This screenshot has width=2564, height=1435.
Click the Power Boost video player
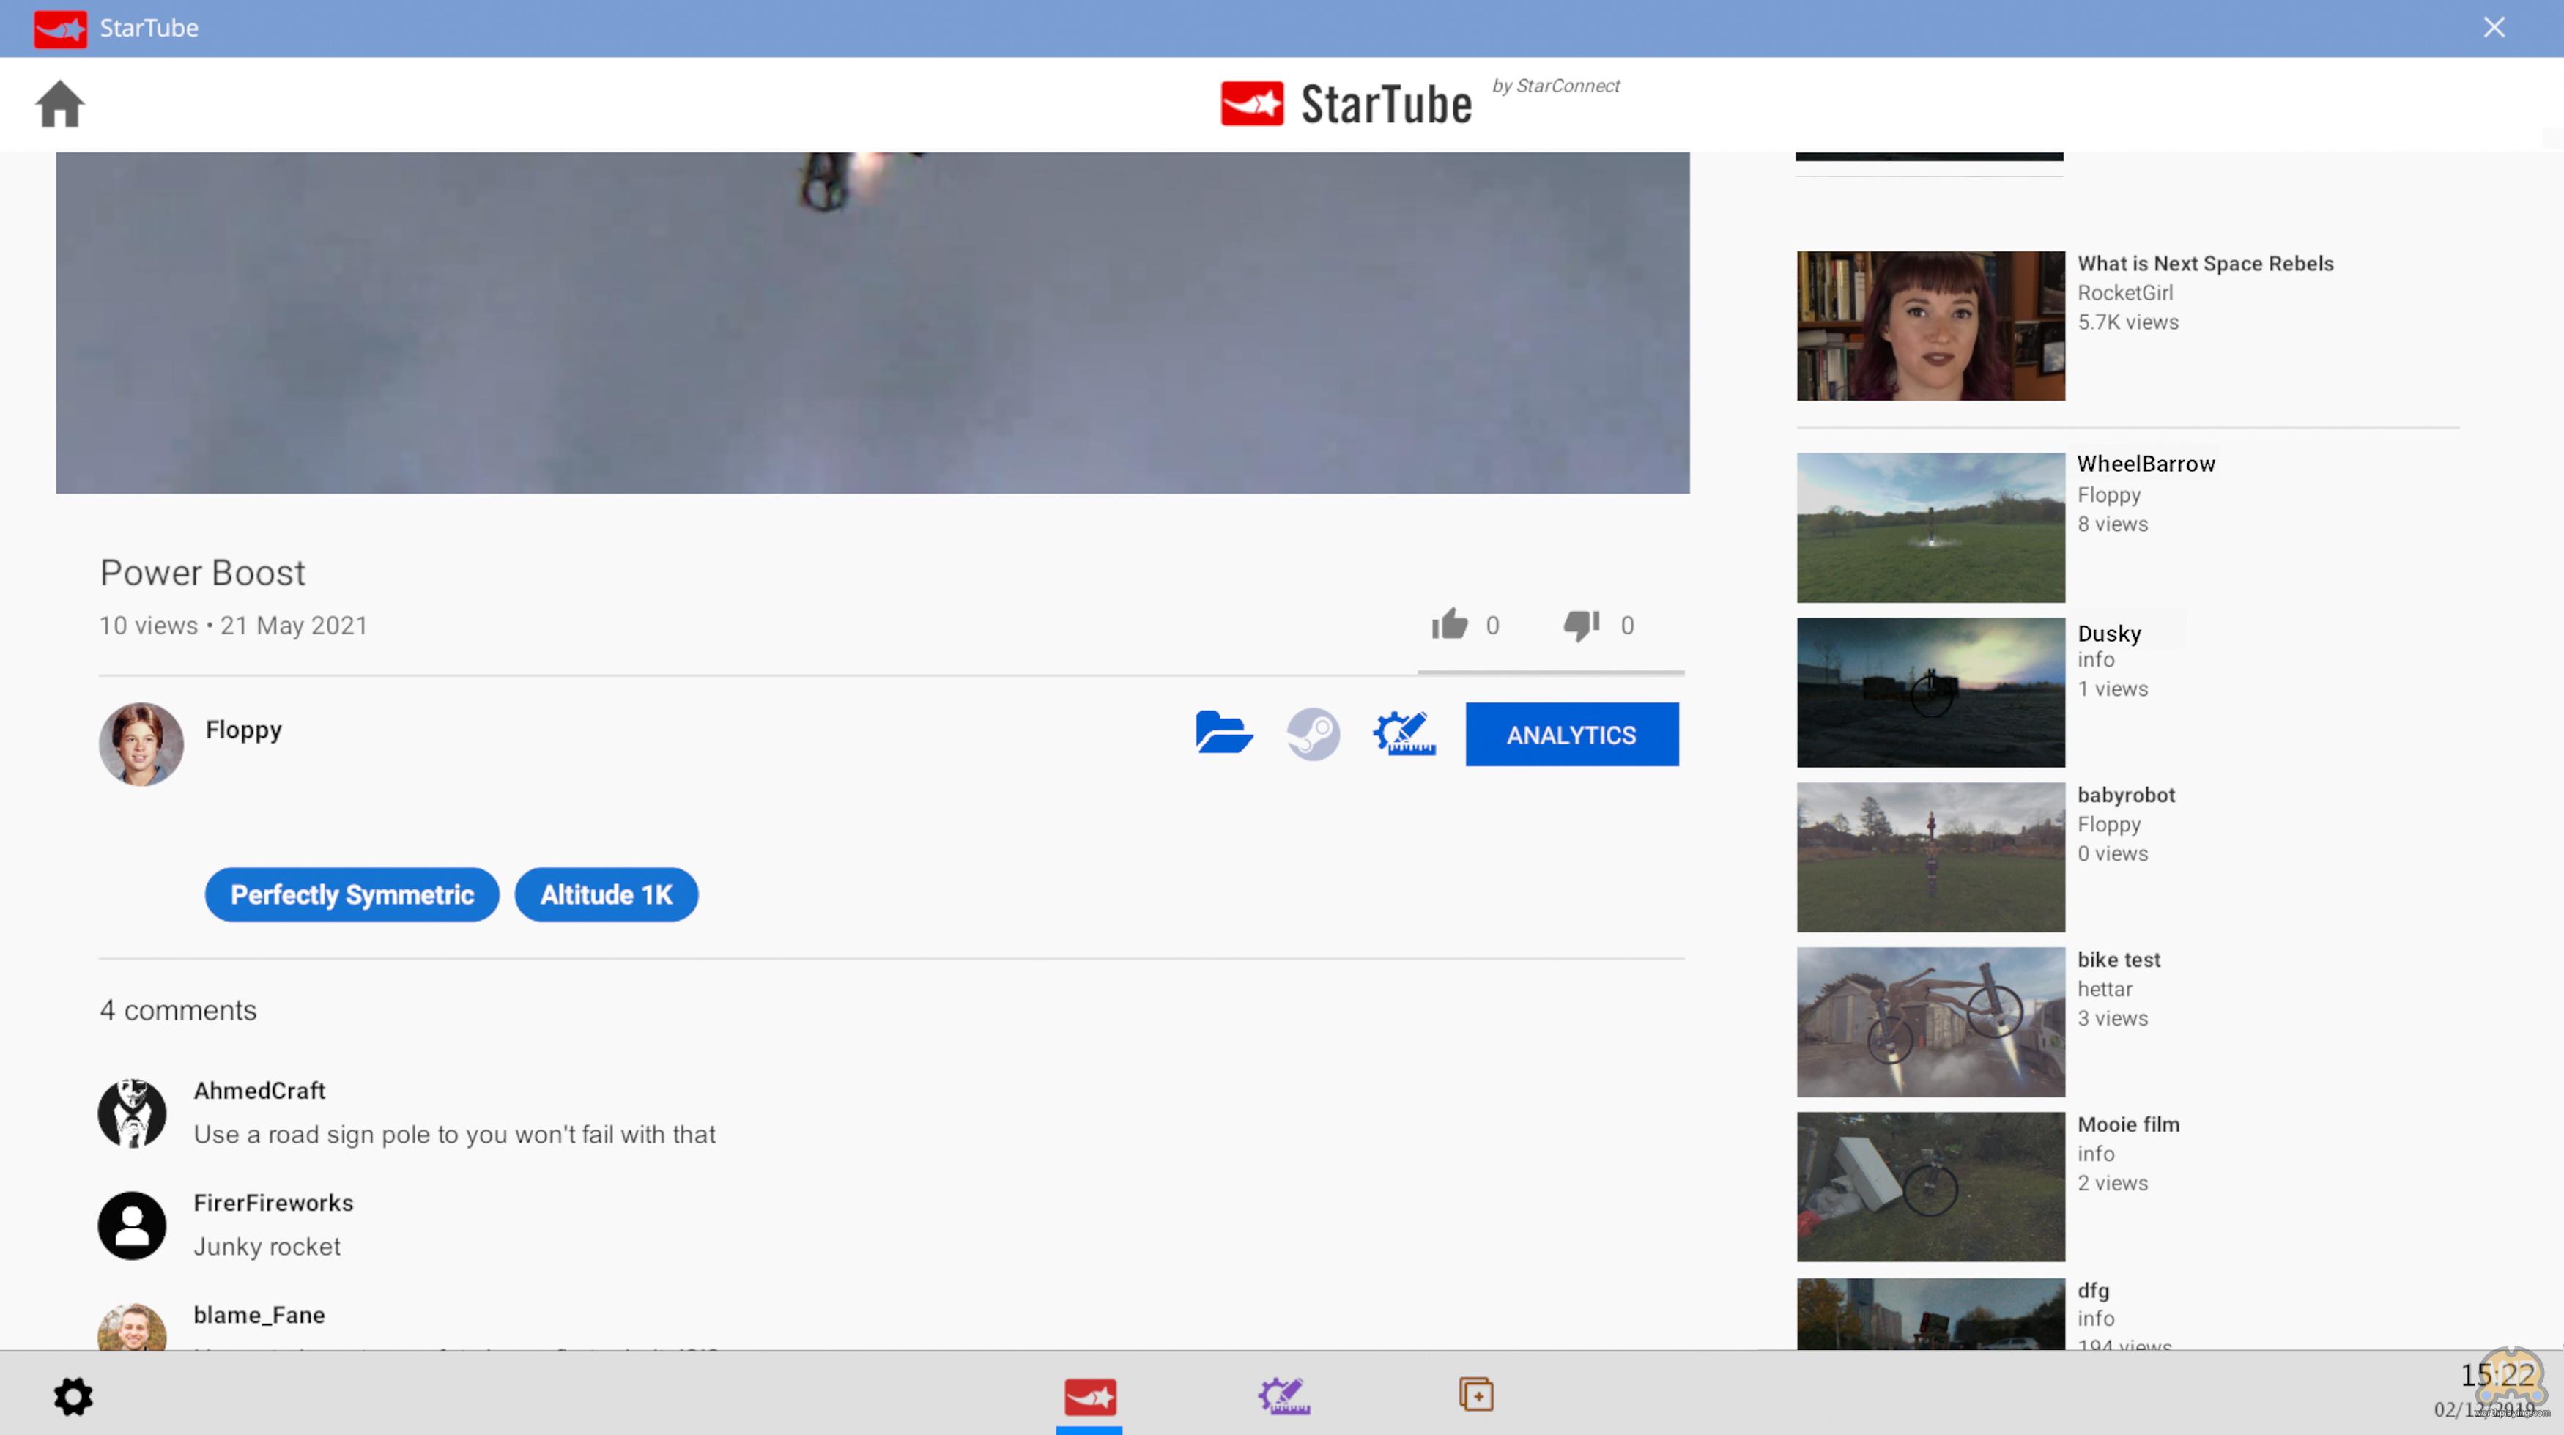[x=872, y=322]
